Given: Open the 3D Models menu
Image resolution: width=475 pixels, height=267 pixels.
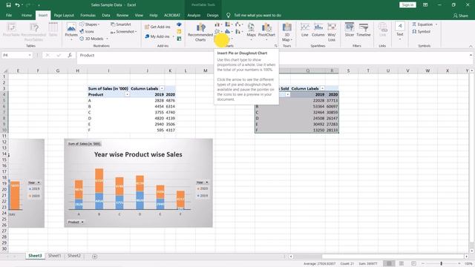Looking at the screenshot, I should [94, 39].
